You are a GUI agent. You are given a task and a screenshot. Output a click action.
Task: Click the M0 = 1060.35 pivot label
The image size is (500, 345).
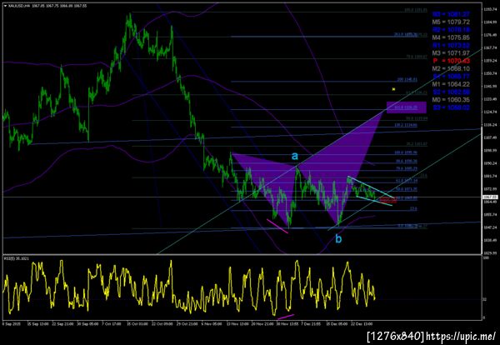click(451, 100)
